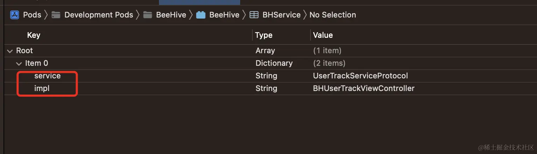Click the Development Pods folder icon

point(56,15)
